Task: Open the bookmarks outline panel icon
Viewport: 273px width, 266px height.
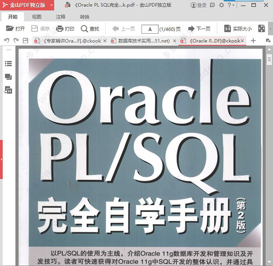Action: tap(8, 64)
